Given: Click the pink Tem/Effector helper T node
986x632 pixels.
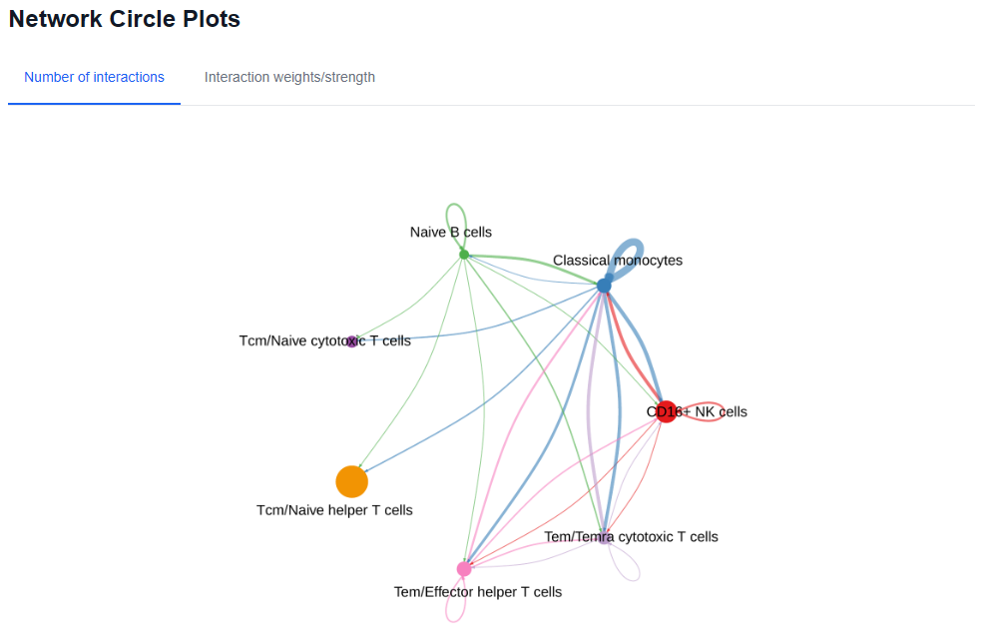Looking at the screenshot, I should [x=464, y=569].
